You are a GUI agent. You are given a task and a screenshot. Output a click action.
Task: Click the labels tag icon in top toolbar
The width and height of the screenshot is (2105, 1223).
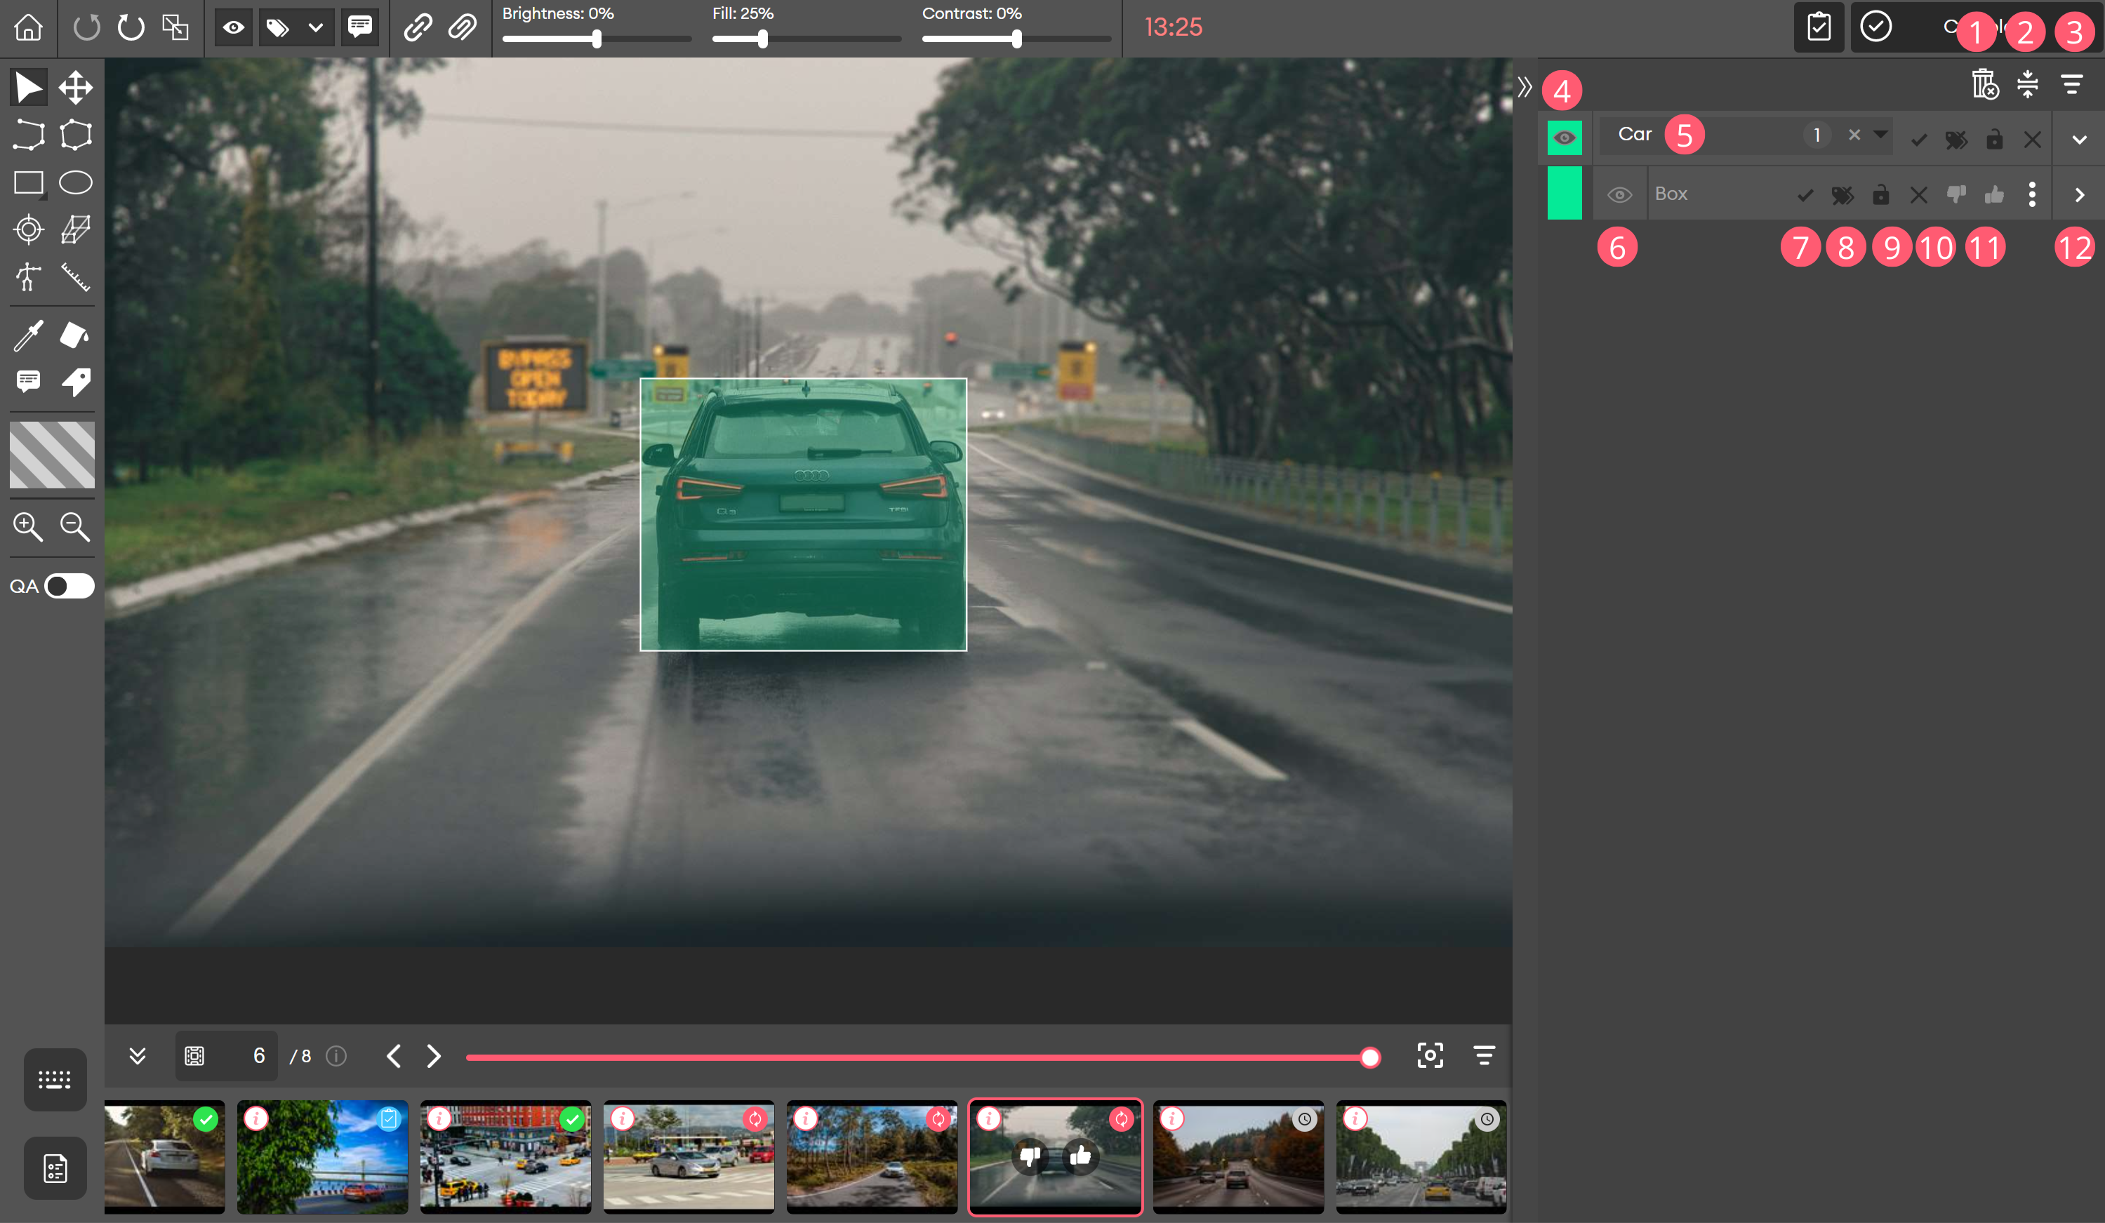pos(277,27)
